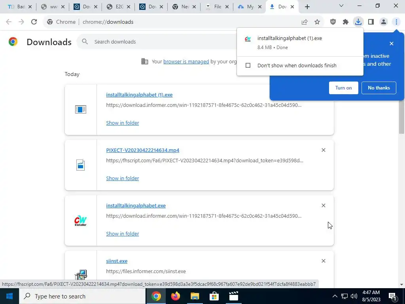Click the search magnifier in downloads
Screen dimensions: 405x304
point(85,42)
